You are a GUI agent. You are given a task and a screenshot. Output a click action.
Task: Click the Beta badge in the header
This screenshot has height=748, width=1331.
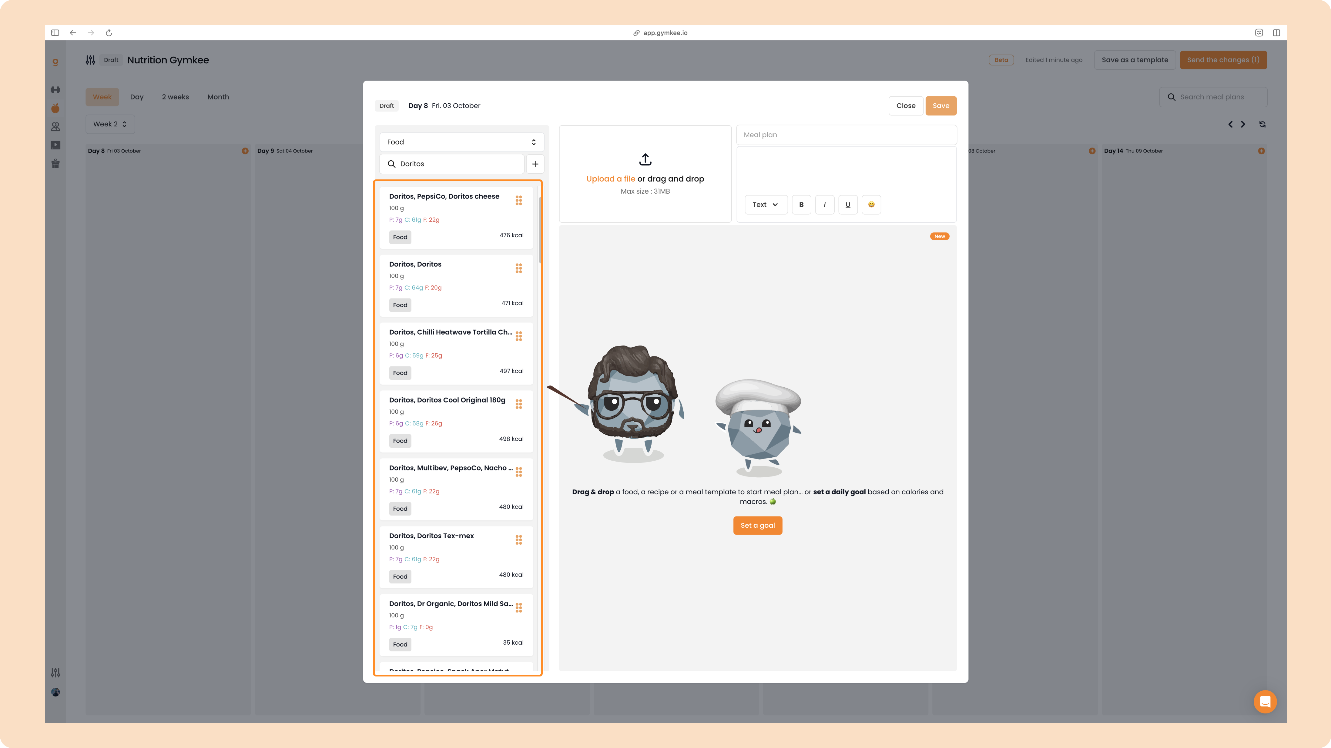(x=1001, y=60)
